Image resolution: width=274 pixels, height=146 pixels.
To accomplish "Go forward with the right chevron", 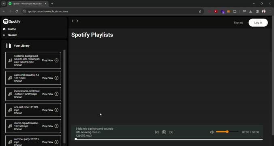I will pos(77,21).
